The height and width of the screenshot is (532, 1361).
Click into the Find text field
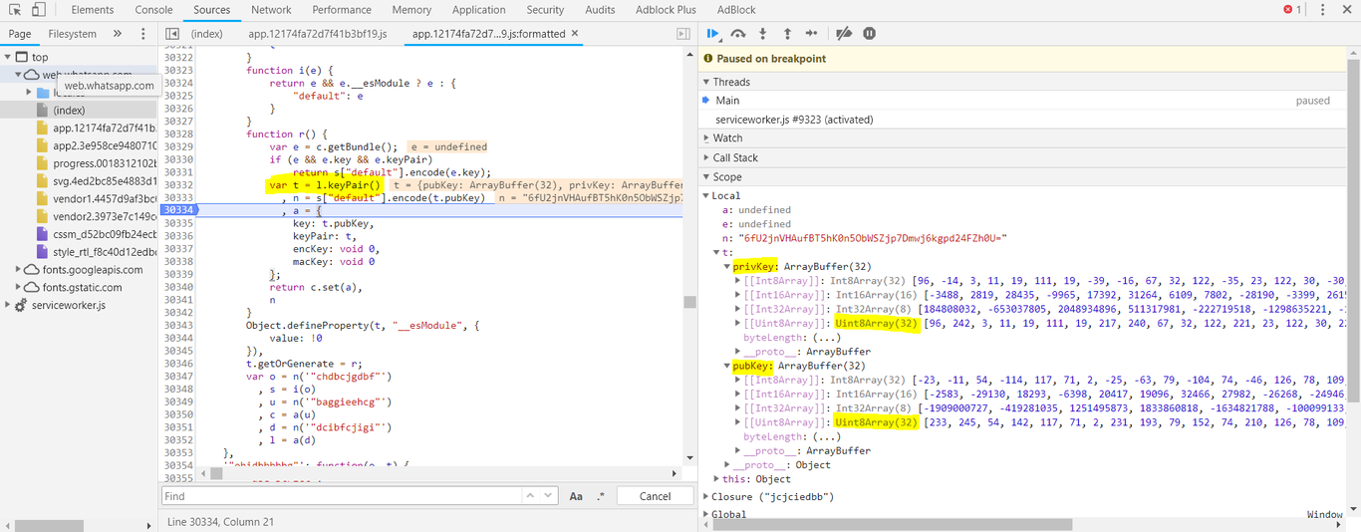click(x=339, y=496)
